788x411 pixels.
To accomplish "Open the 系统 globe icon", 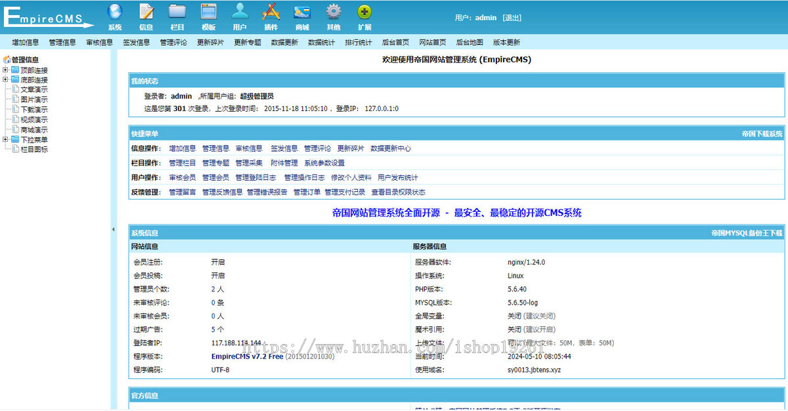I will (x=115, y=12).
